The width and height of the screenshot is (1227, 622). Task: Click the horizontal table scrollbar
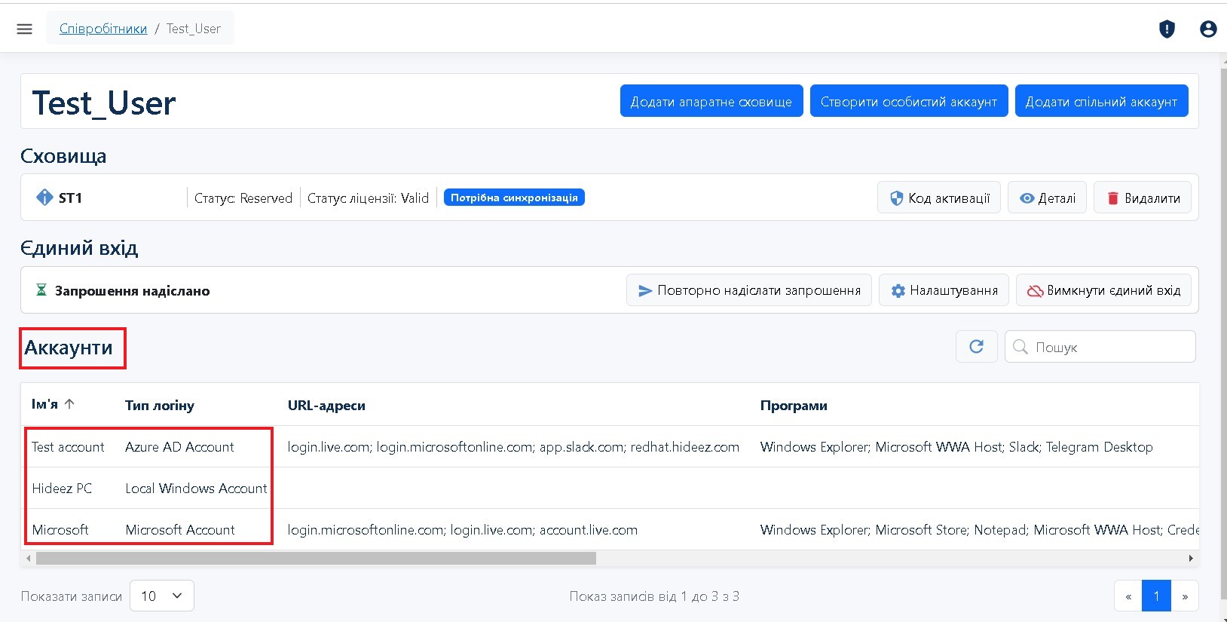(316, 559)
